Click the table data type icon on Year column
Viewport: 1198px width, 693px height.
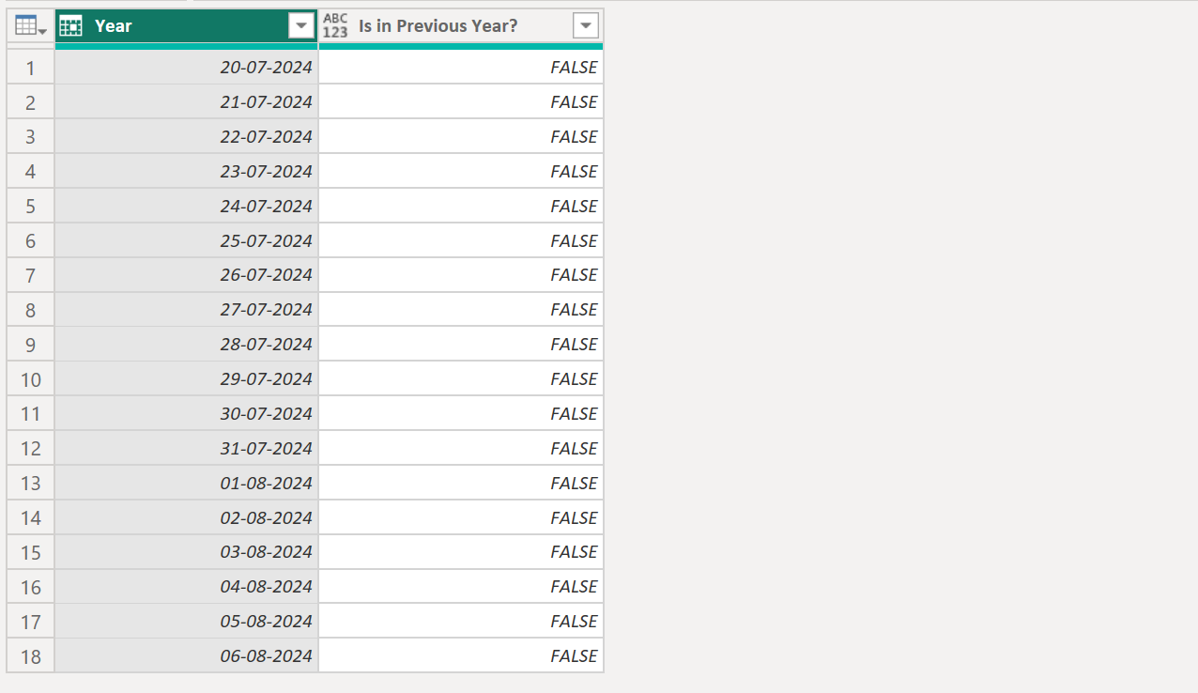click(x=70, y=25)
